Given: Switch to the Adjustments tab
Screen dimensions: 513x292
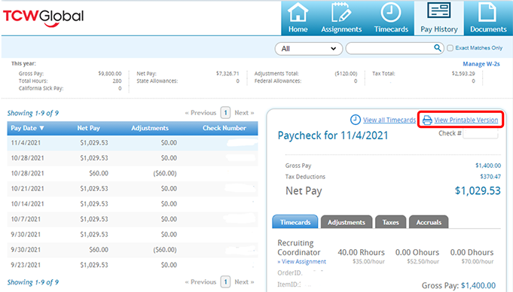Looking at the screenshot, I should [x=347, y=222].
